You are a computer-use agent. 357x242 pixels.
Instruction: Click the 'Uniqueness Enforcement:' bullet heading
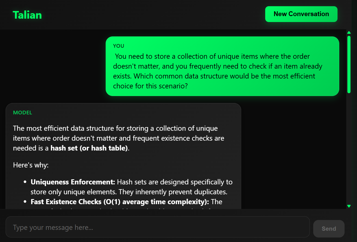[x=73, y=182]
